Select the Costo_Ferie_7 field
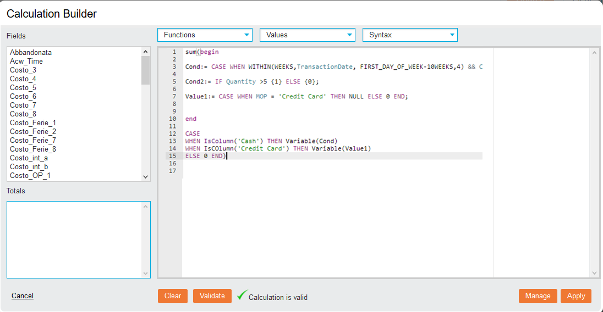603x312 pixels. pos(33,141)
